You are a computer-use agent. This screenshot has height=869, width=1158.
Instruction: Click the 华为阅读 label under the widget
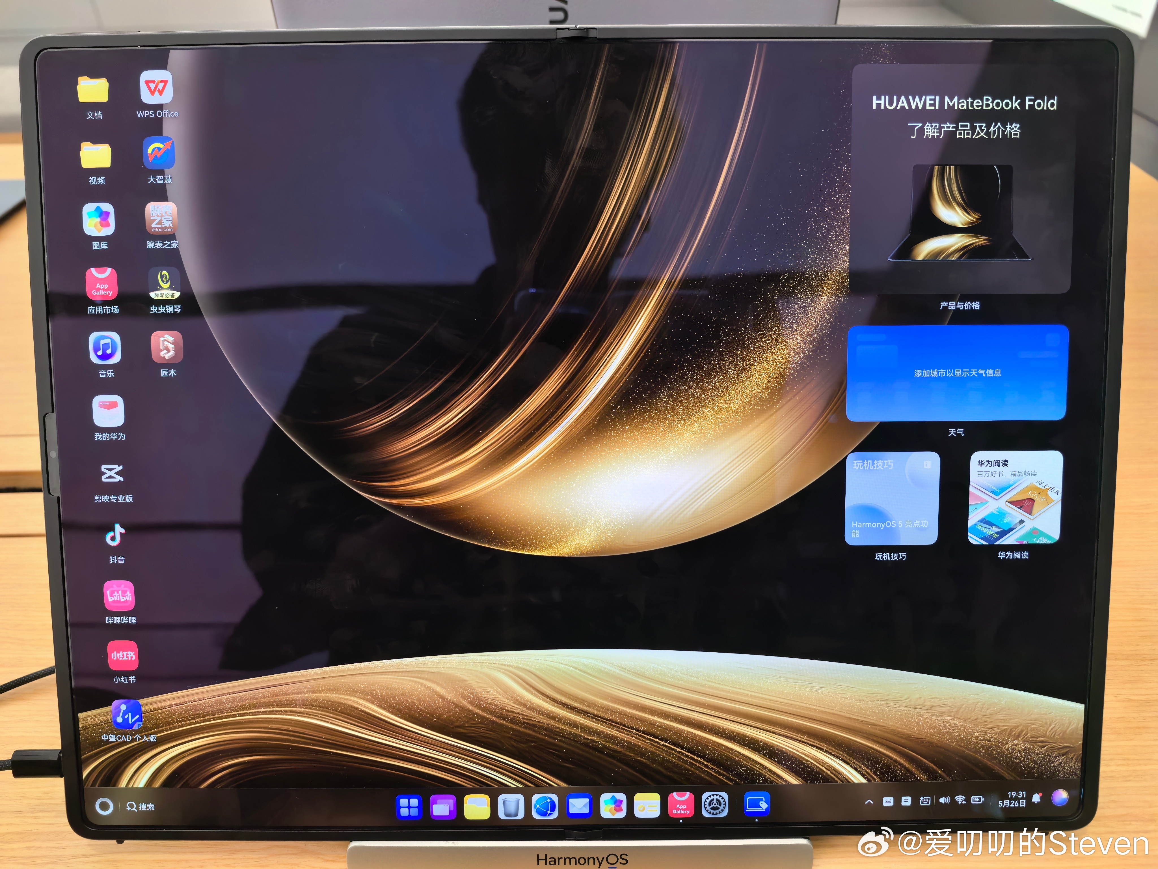point(1013,555)
